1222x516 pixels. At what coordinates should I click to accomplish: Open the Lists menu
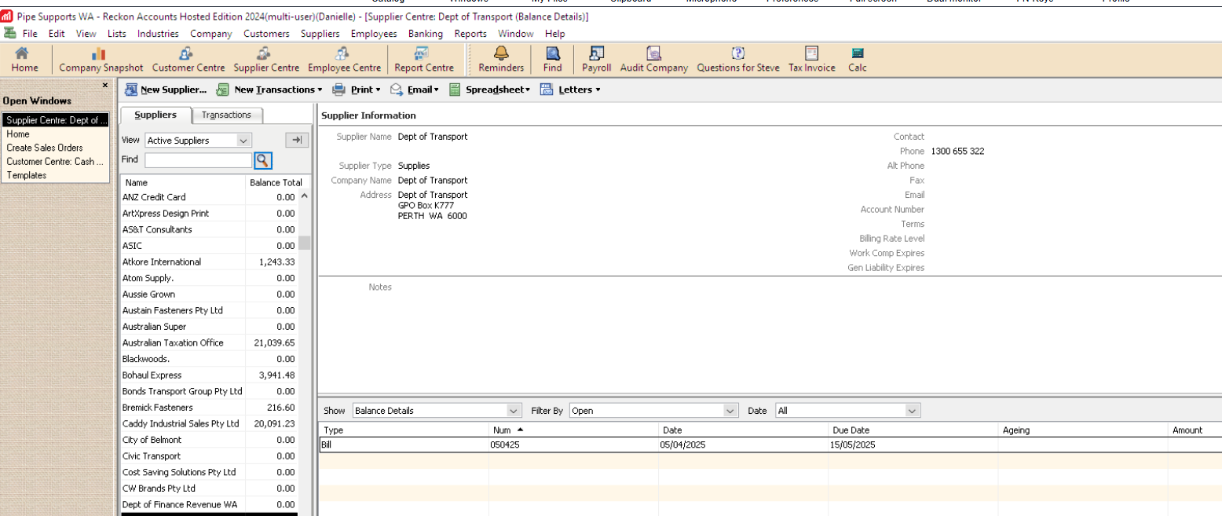[x=116, y=34]
